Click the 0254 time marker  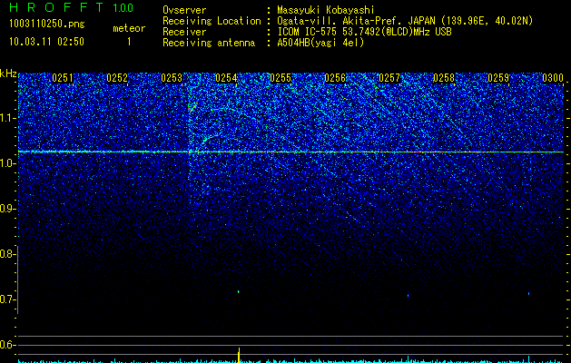(226, 78)
